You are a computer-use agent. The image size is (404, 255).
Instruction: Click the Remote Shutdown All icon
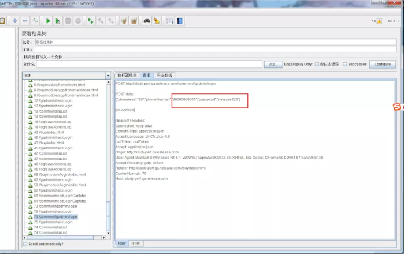(x=111, y=21)
